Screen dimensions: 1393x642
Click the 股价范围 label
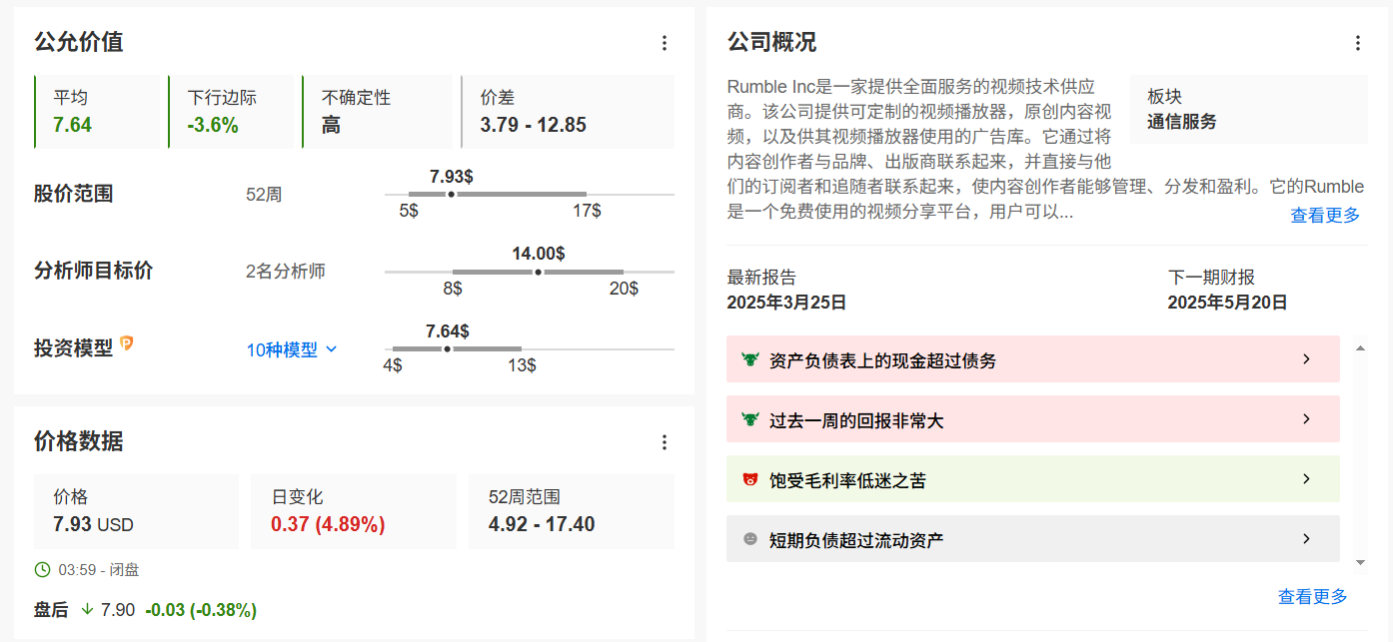(x=74, y=194)
